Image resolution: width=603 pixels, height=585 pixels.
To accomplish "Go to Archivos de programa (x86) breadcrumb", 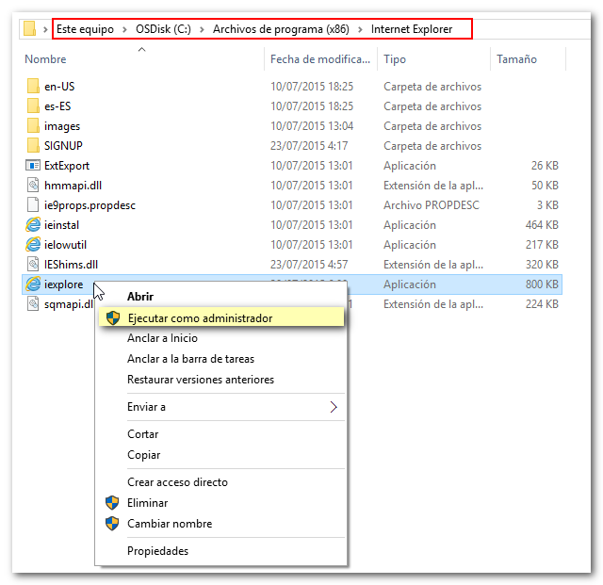I will 281,29.
